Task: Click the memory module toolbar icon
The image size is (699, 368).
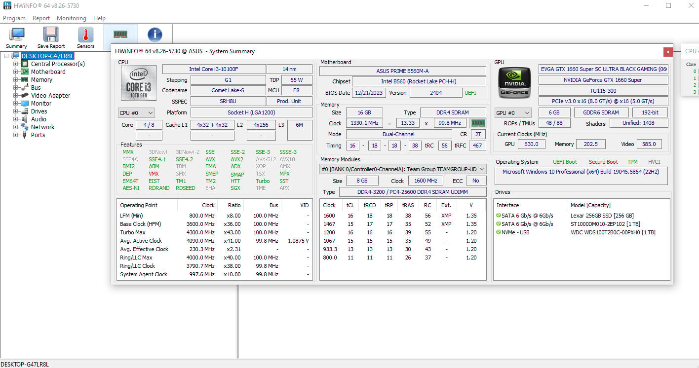Action: pos(120,34)
